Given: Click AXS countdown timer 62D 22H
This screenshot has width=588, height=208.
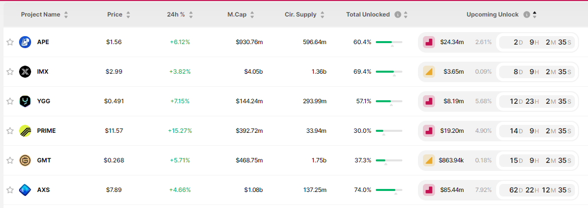Looking at the screenshot, I should (537, 190).
